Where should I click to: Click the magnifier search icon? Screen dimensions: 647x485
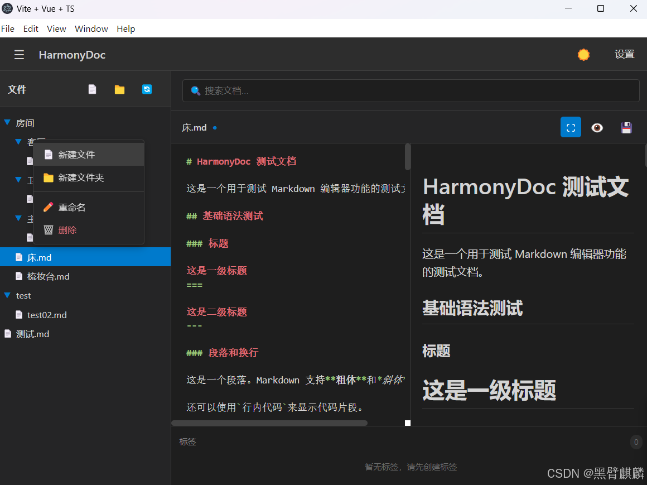click(196, 91)
